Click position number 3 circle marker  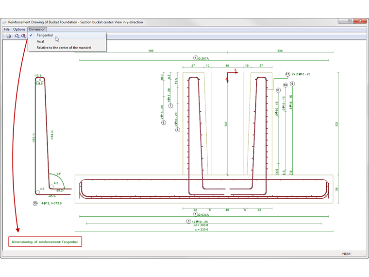point(188,221)
